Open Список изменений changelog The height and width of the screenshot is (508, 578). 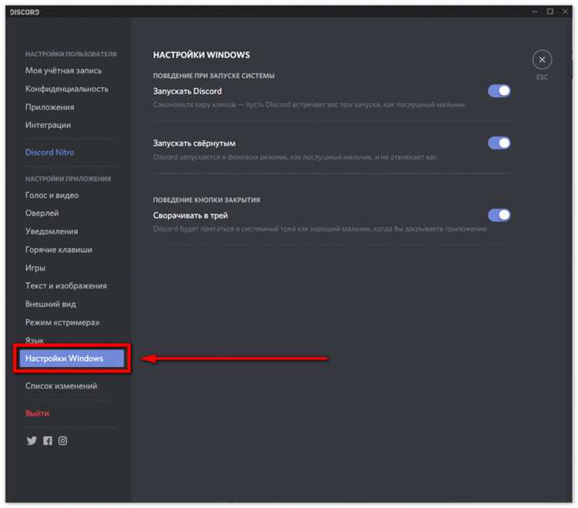(x=61, y=386)
